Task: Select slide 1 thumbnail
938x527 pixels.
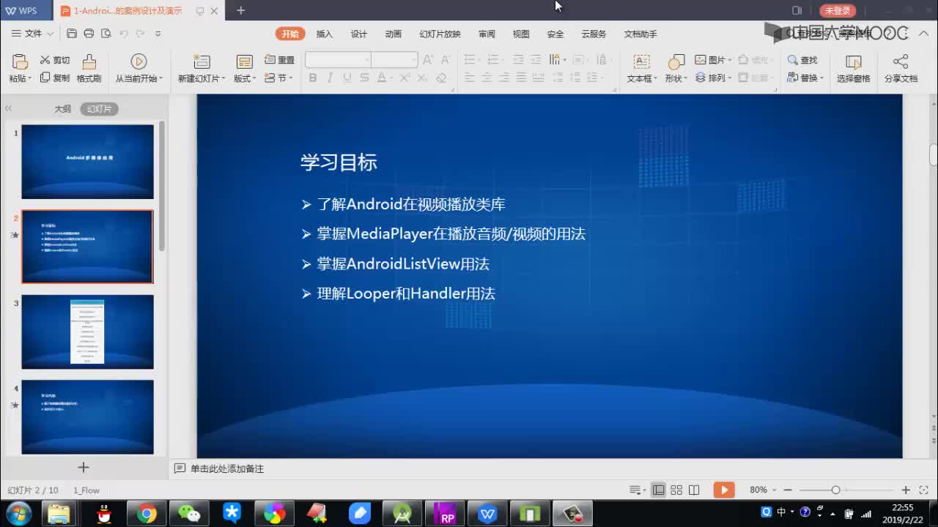Action: [x=87, y=162]
